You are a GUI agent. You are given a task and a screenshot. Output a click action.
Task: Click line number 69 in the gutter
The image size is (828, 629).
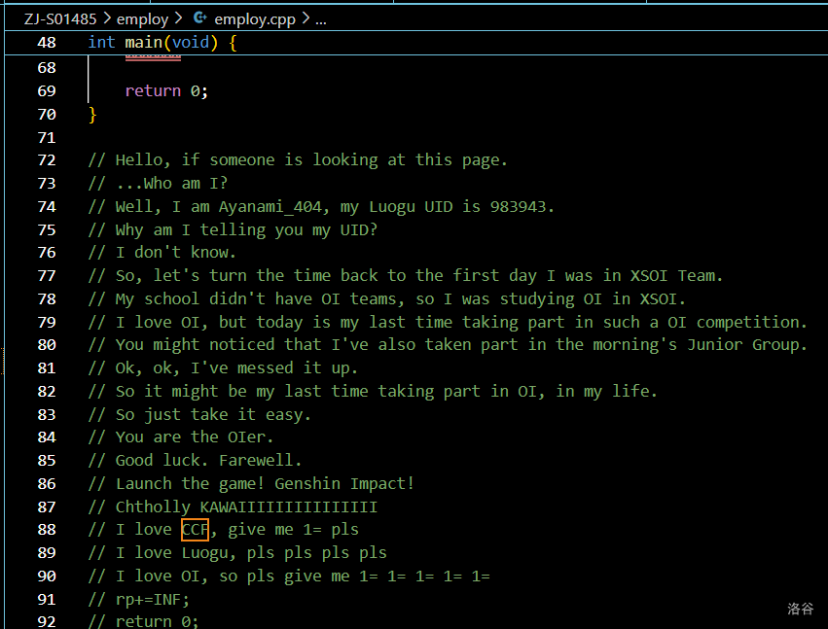(x=46, y=90)
